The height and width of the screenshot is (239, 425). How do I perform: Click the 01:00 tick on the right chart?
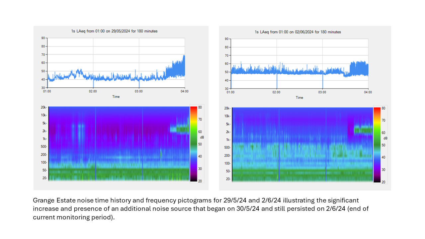point(231,92)
